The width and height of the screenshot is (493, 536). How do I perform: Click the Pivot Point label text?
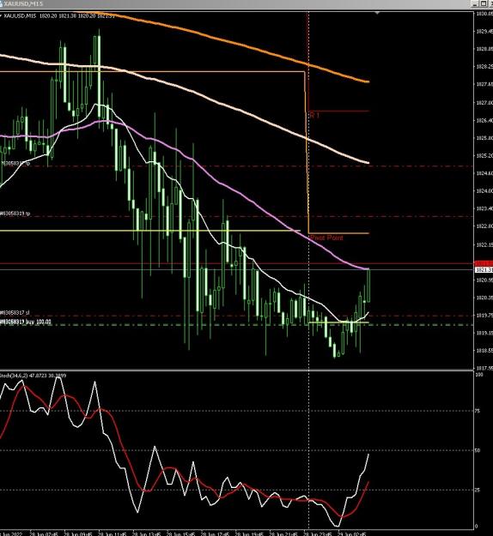326,238
